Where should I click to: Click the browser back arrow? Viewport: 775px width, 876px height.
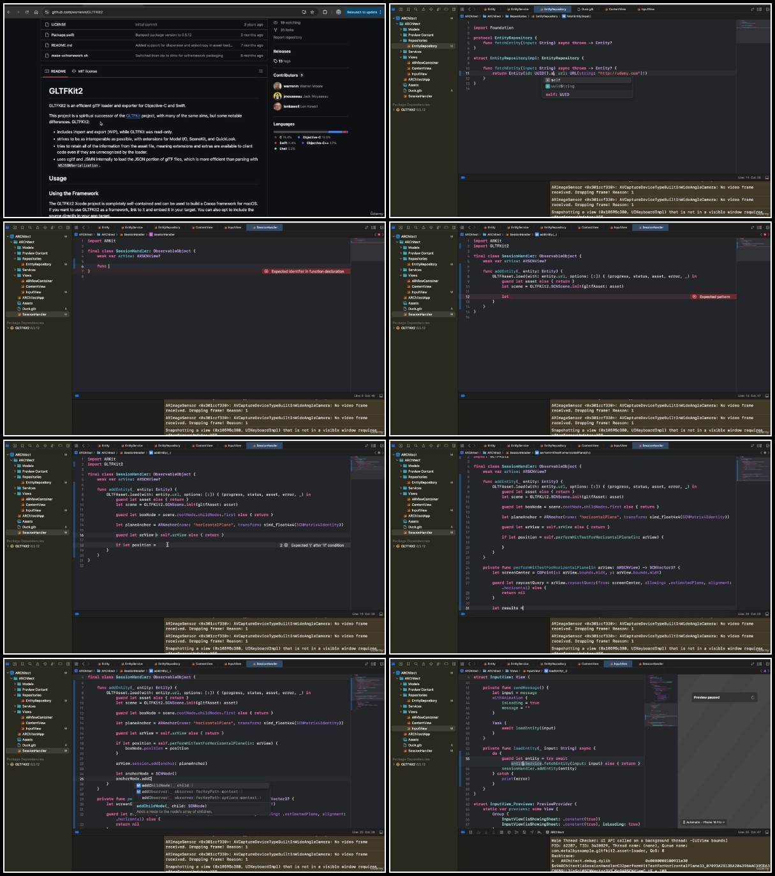click(9, 12)
